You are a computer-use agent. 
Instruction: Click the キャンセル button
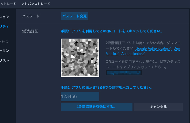158,107
